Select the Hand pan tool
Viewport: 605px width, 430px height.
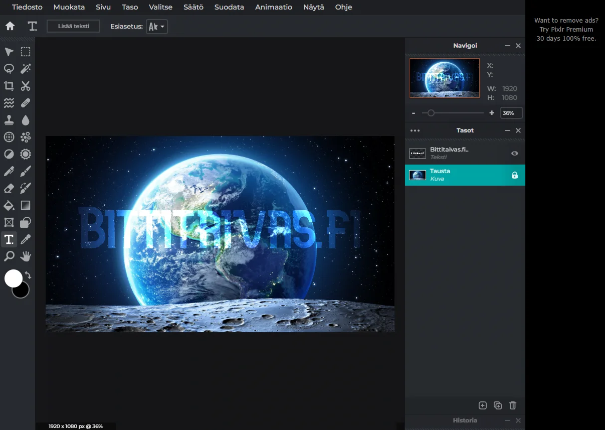pos(26,256)
